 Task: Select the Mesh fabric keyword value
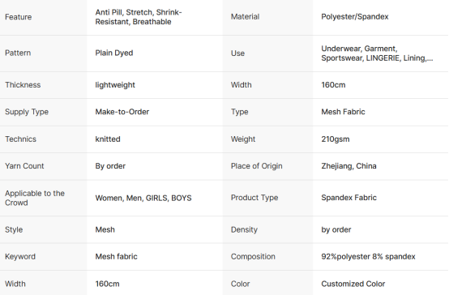116,257
